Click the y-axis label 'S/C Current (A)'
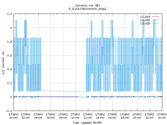Viewport: 167px width, 125px height. pyautogui.click(x=3, y=63)
